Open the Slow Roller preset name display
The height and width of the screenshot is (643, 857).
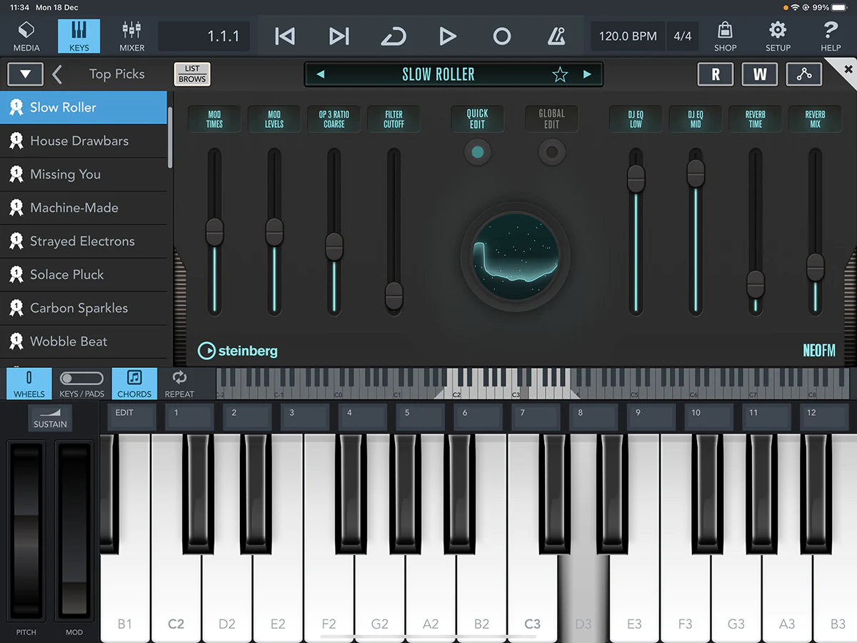[438, 74]
